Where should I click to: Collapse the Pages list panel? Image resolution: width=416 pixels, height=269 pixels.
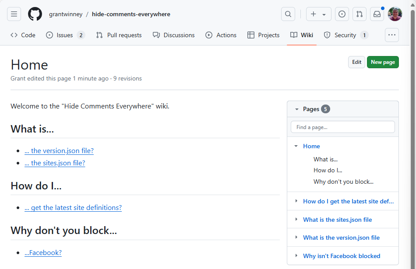pos(297,109)
